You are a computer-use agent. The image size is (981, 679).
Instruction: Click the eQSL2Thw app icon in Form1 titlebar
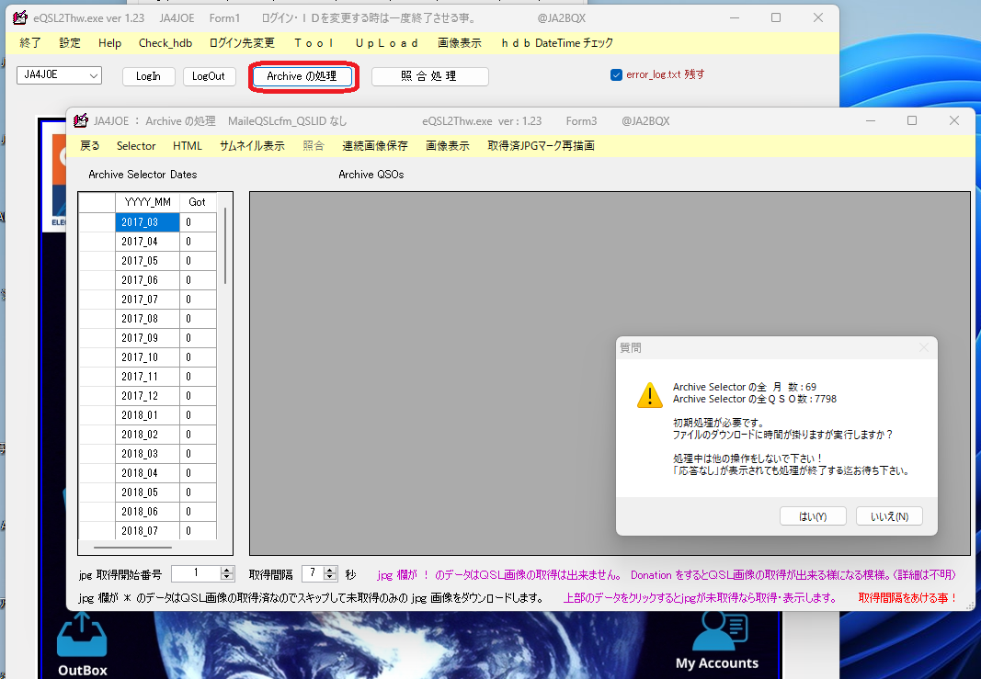(19, 17)
